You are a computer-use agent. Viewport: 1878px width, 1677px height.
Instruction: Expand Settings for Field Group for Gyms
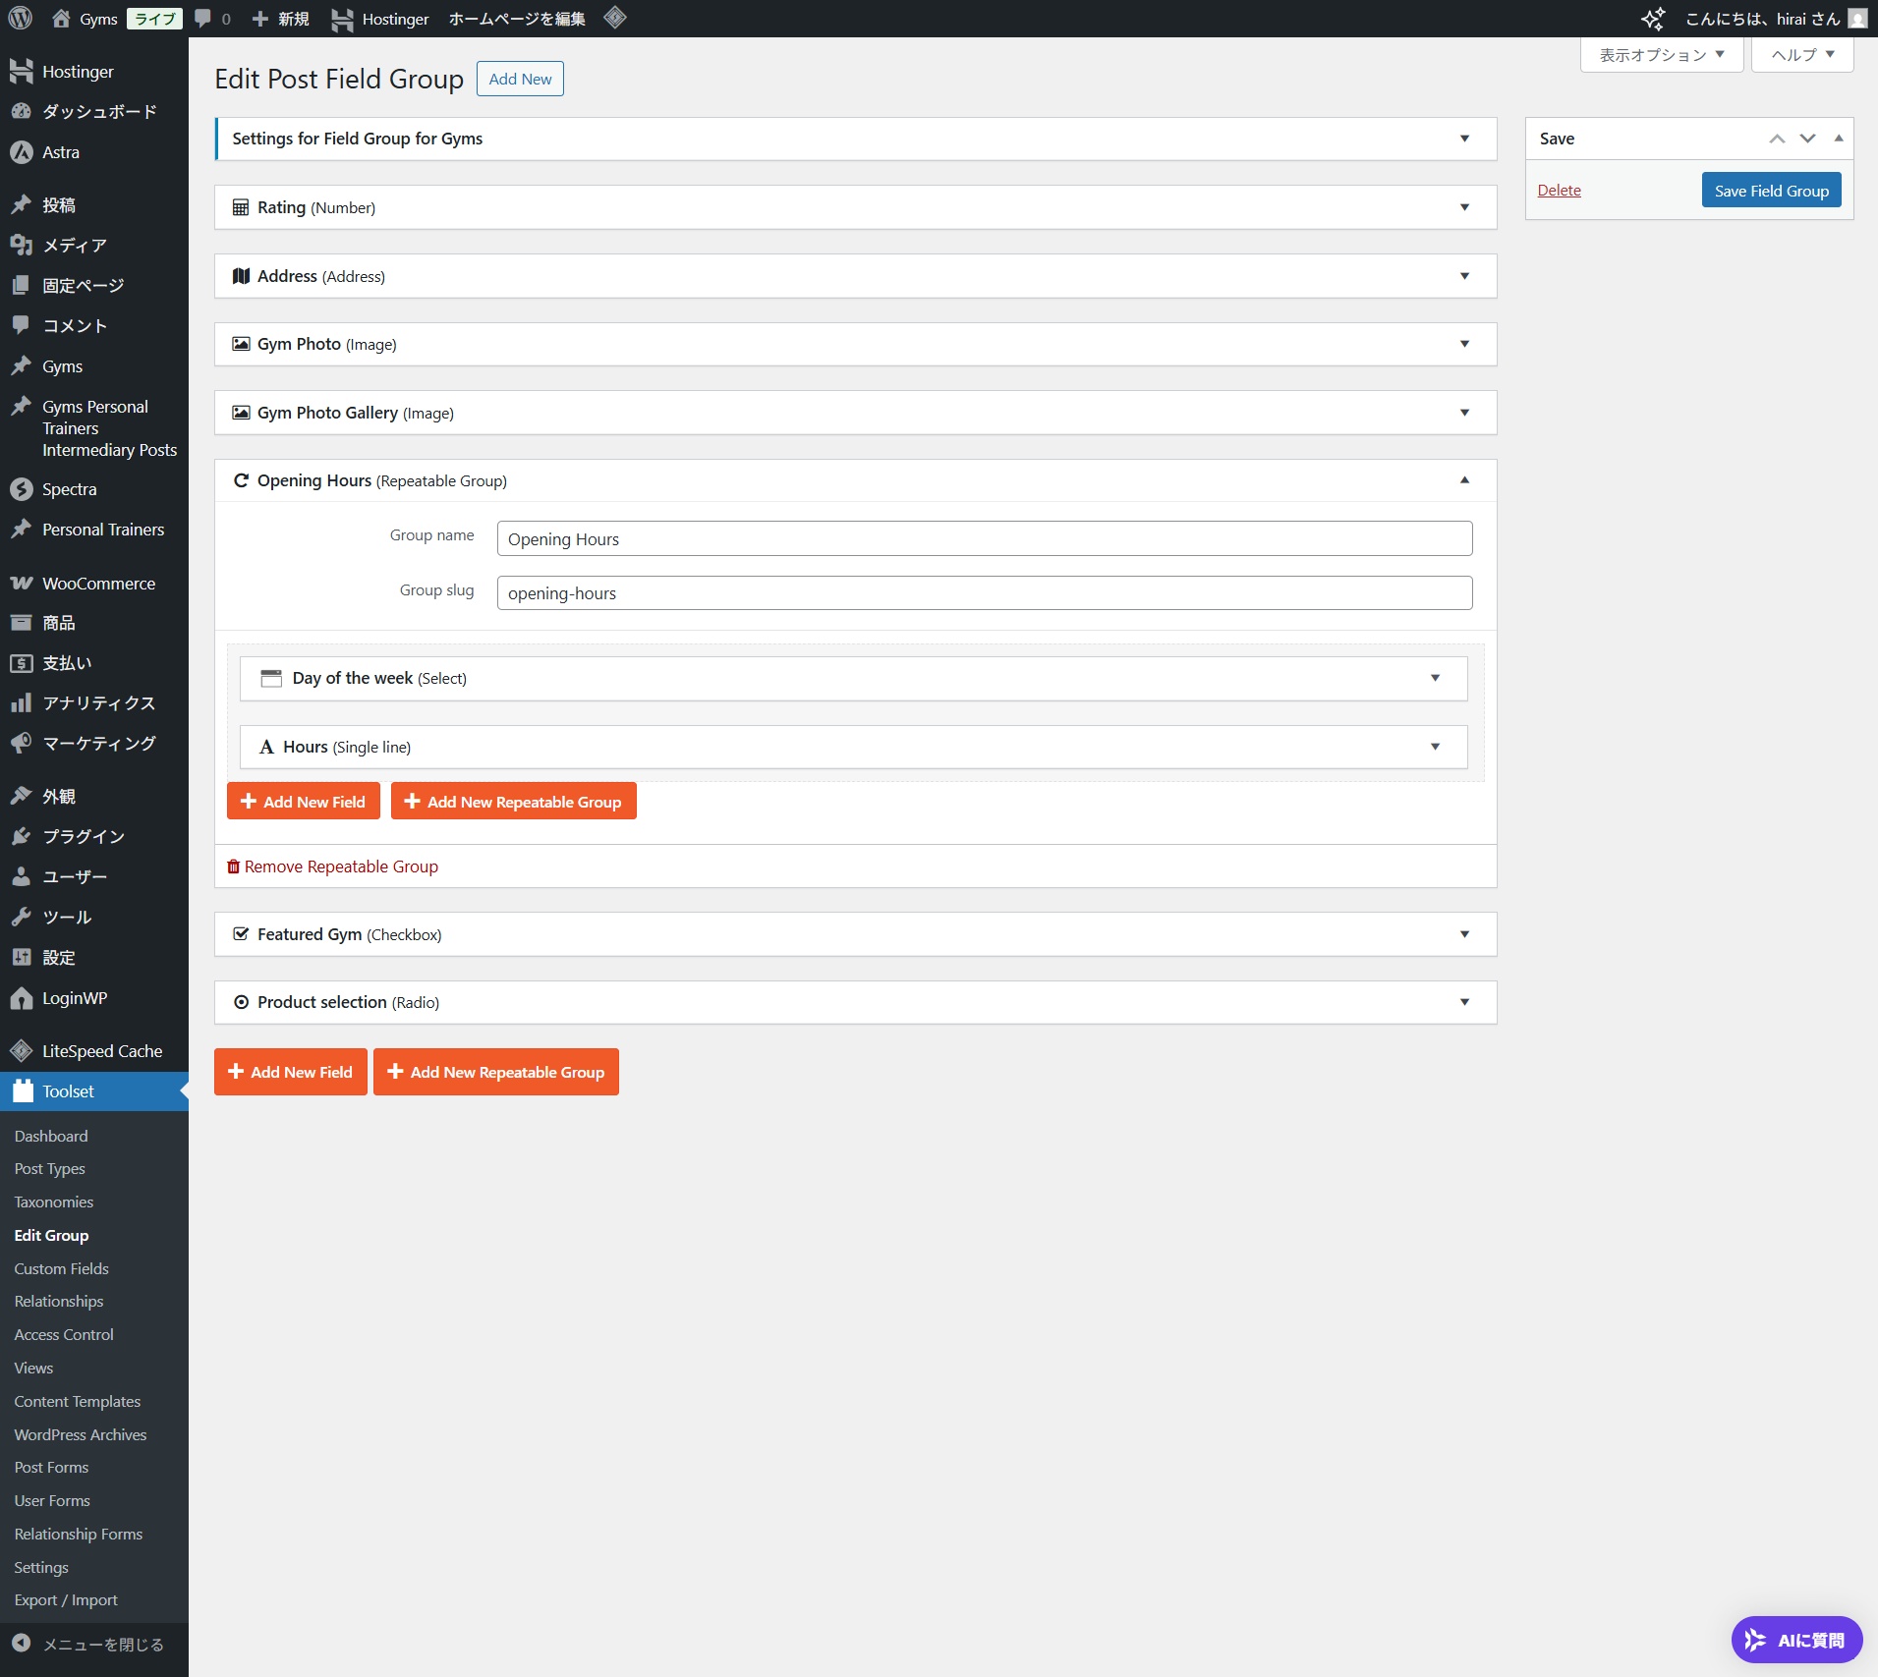coord(1464,139)
